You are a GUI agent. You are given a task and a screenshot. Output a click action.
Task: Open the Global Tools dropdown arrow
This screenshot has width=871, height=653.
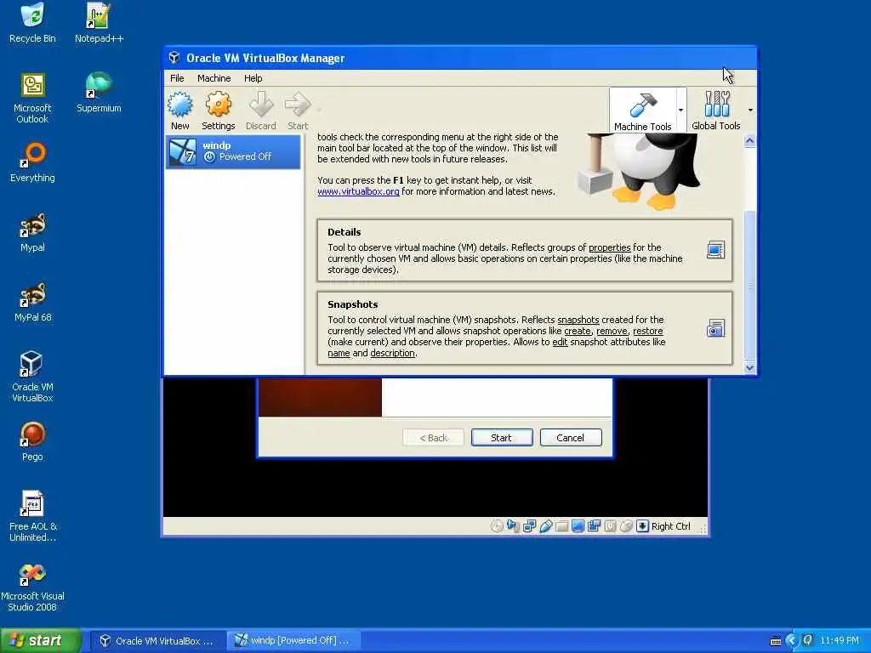(x=750, y=110)
